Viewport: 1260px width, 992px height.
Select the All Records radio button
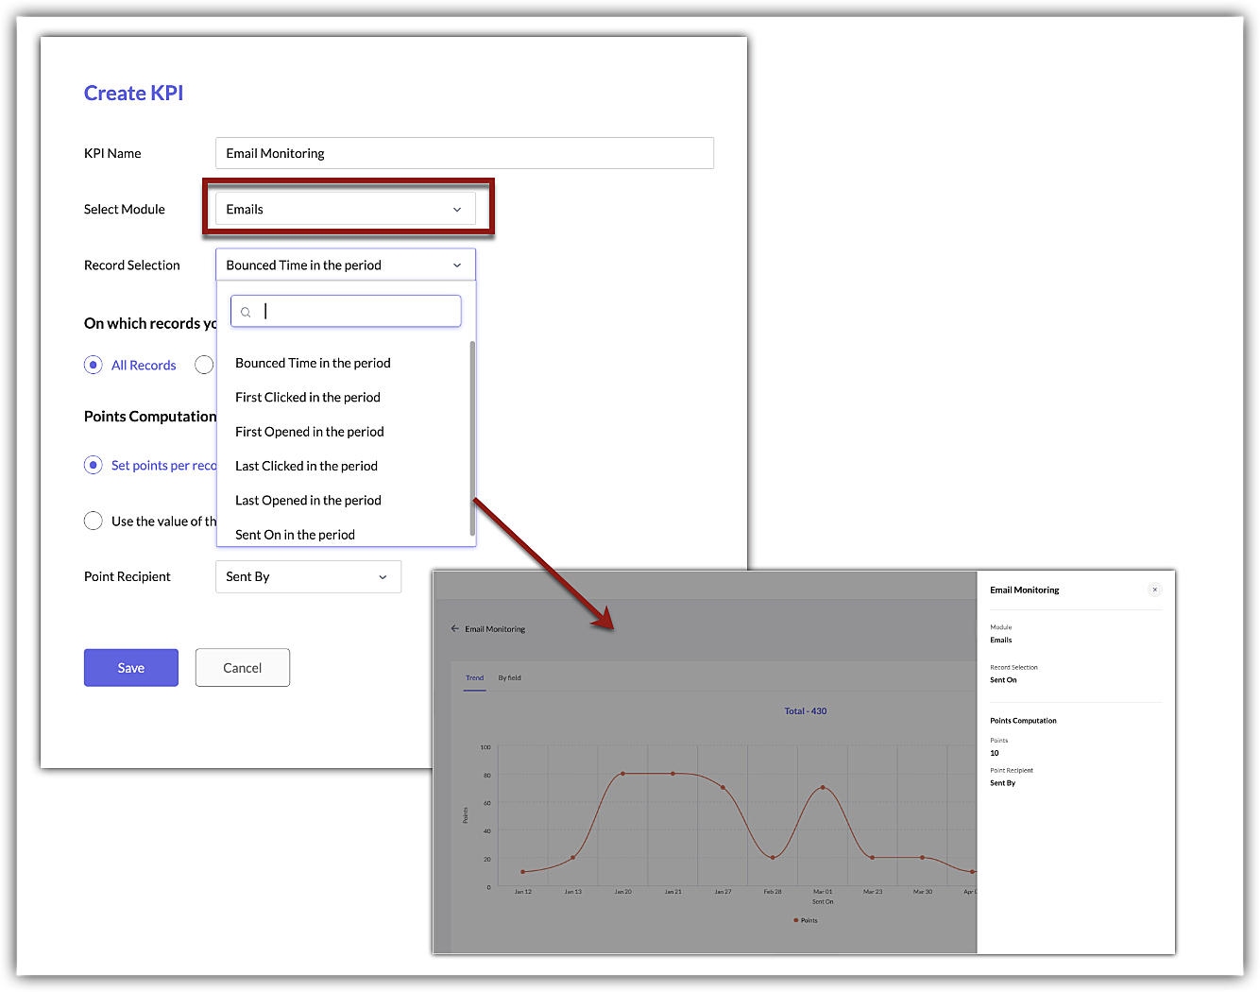click(94, 365)
